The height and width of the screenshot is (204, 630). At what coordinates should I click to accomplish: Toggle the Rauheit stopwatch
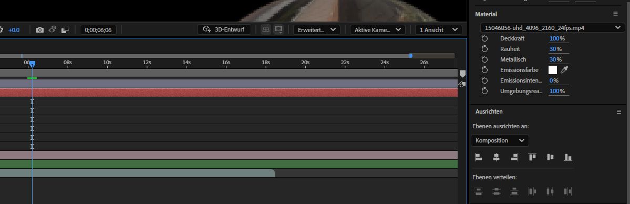(484, 49)
